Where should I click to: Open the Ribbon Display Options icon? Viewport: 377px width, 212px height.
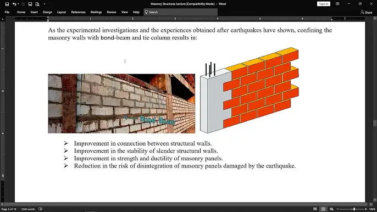(337, 4)
